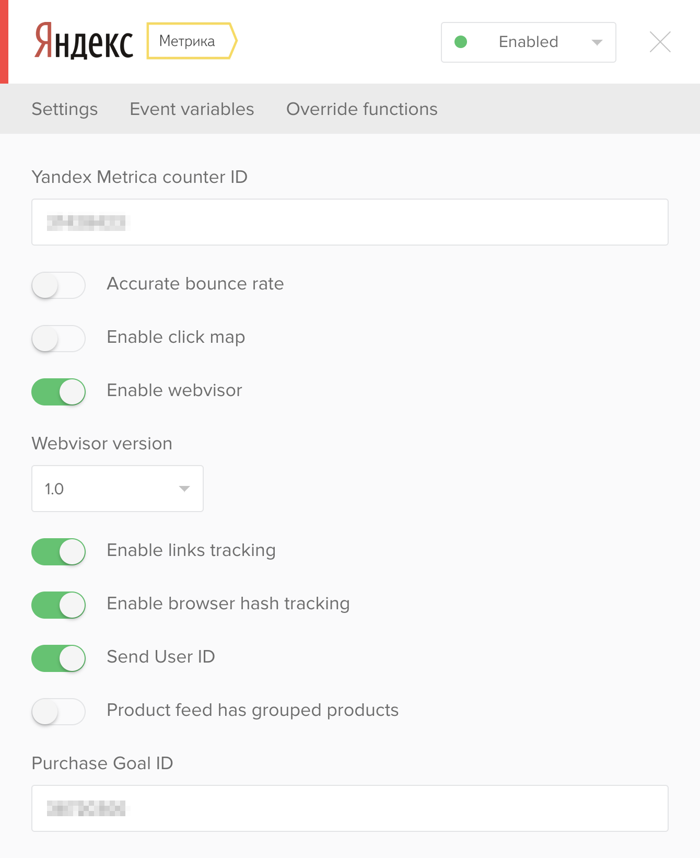This screenshot has height=858, width=700.
Task: Click the Yandex logo
Action: point(84,41)
